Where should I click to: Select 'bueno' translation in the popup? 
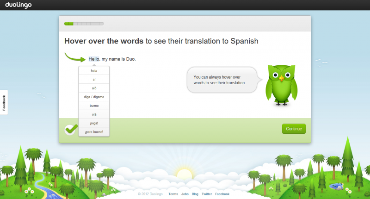click(94, 106)
